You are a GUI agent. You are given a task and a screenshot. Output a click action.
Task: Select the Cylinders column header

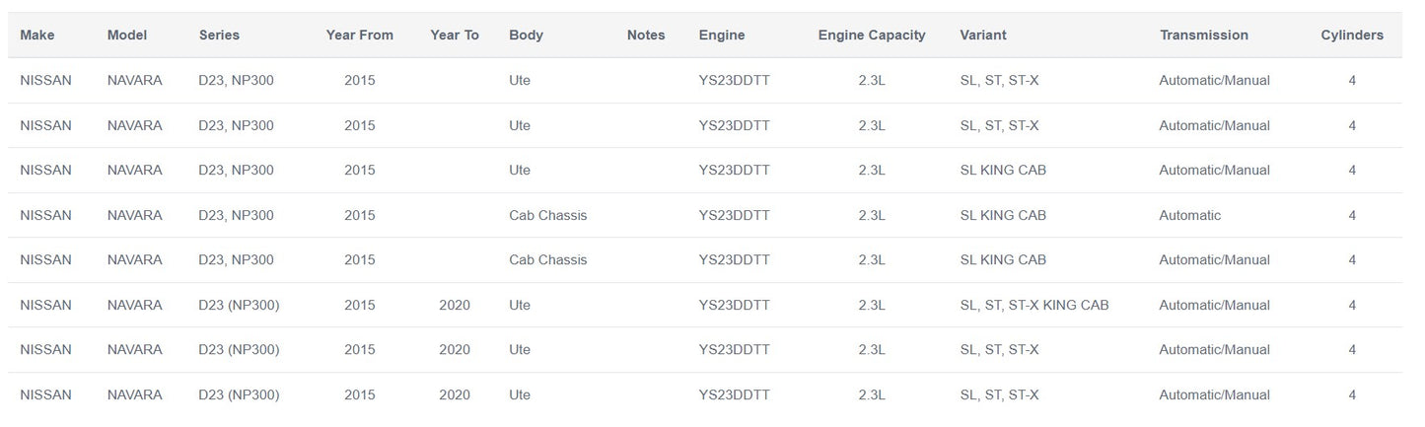[x=1352, y=36]
